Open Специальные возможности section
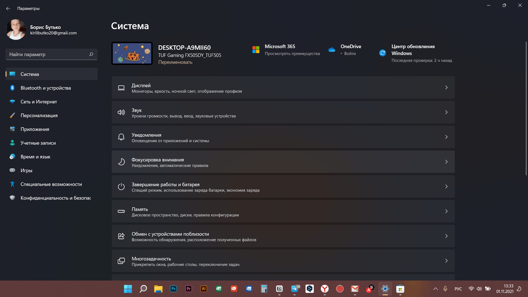The image size is (528, 297). coord(51,184)
